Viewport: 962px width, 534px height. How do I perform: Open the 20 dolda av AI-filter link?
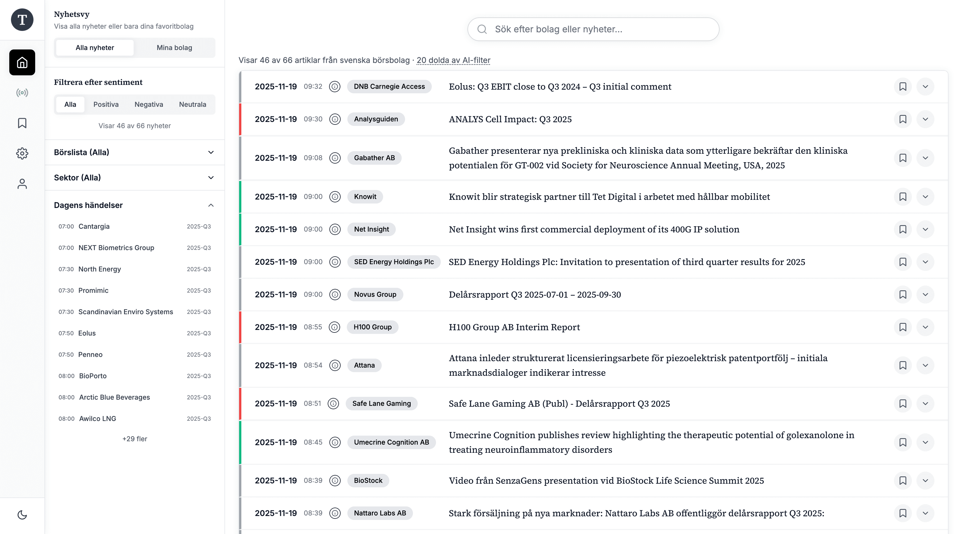[x=453, y=60]
